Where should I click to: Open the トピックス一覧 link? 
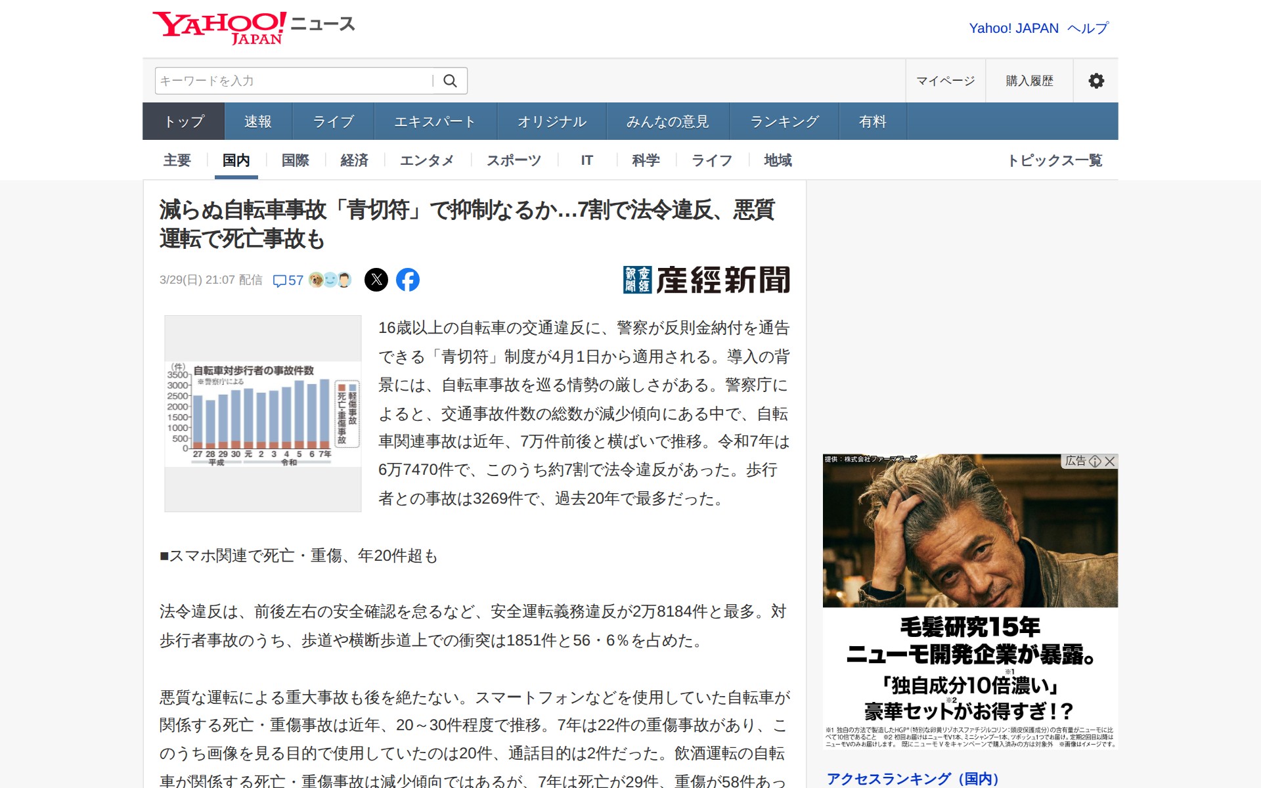coord(1055,160)
